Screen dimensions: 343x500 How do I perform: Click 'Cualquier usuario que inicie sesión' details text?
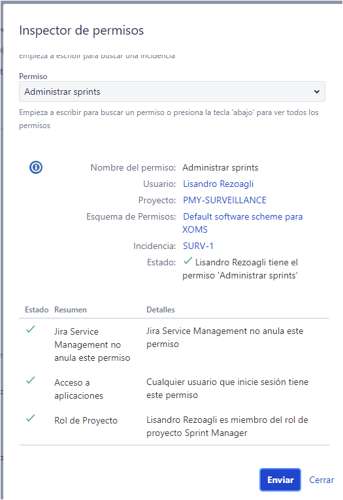pos(227,388)
